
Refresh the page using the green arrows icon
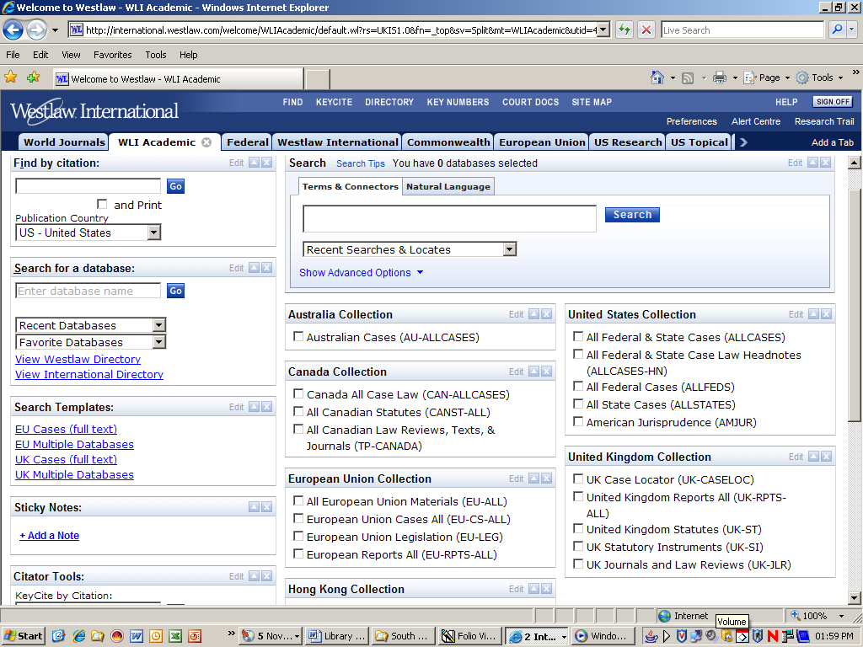click(624, 29)
